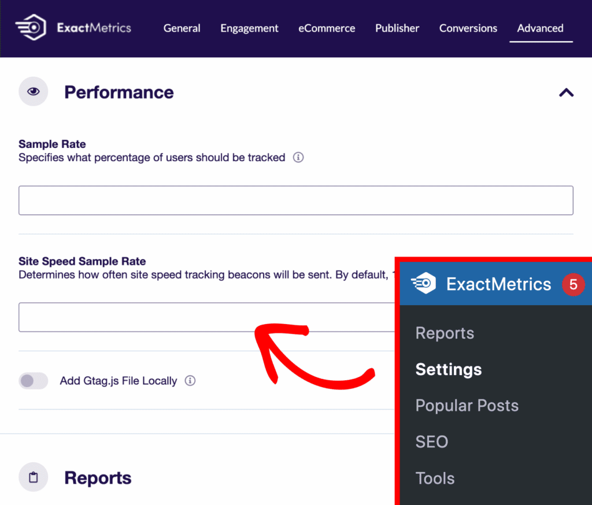592x505 pixels.
Task: Select Settings in the sidebar menu
Action: pyautogui.click(x=449, y=369)
